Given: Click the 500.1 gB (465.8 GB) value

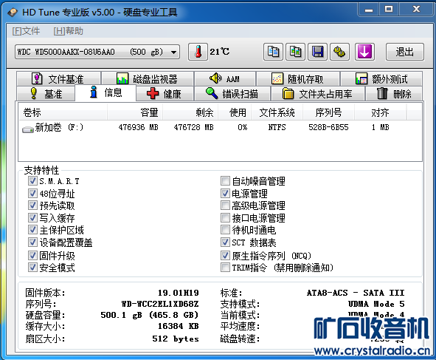Looking at the screenshot, I should pyautogui.click(x=150, y=315).
